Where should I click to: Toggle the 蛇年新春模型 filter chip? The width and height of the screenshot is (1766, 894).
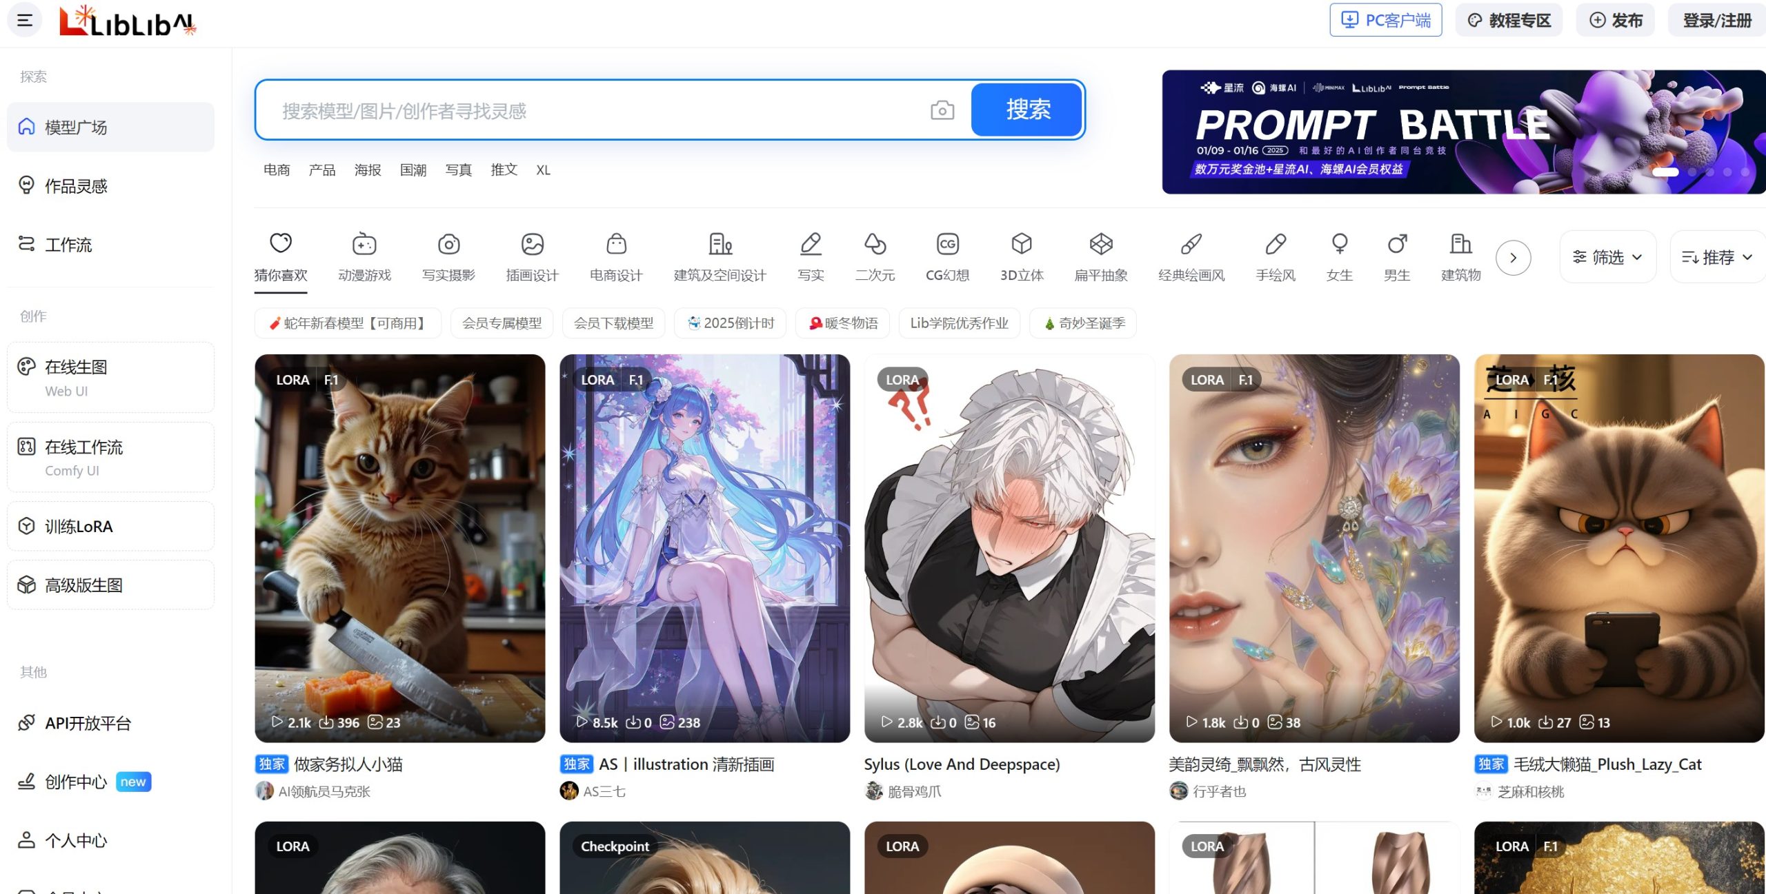click(348, 323)
